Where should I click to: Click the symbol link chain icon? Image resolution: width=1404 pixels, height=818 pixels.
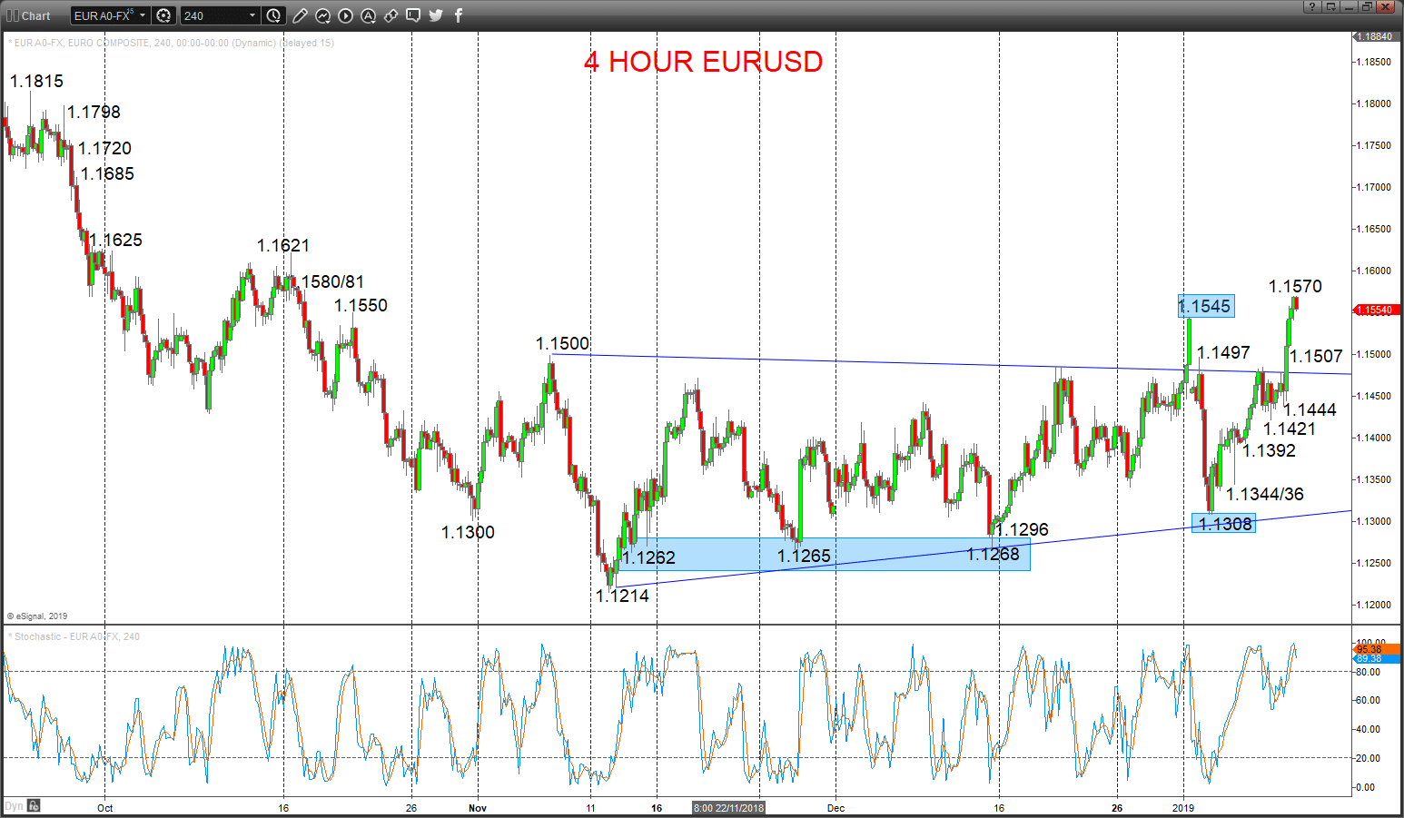click(391, 15)
